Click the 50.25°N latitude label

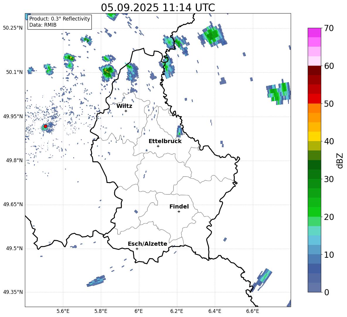coord(13,28)
